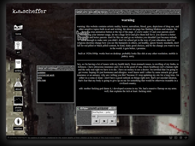Open the home house icon

pos(18,27)
